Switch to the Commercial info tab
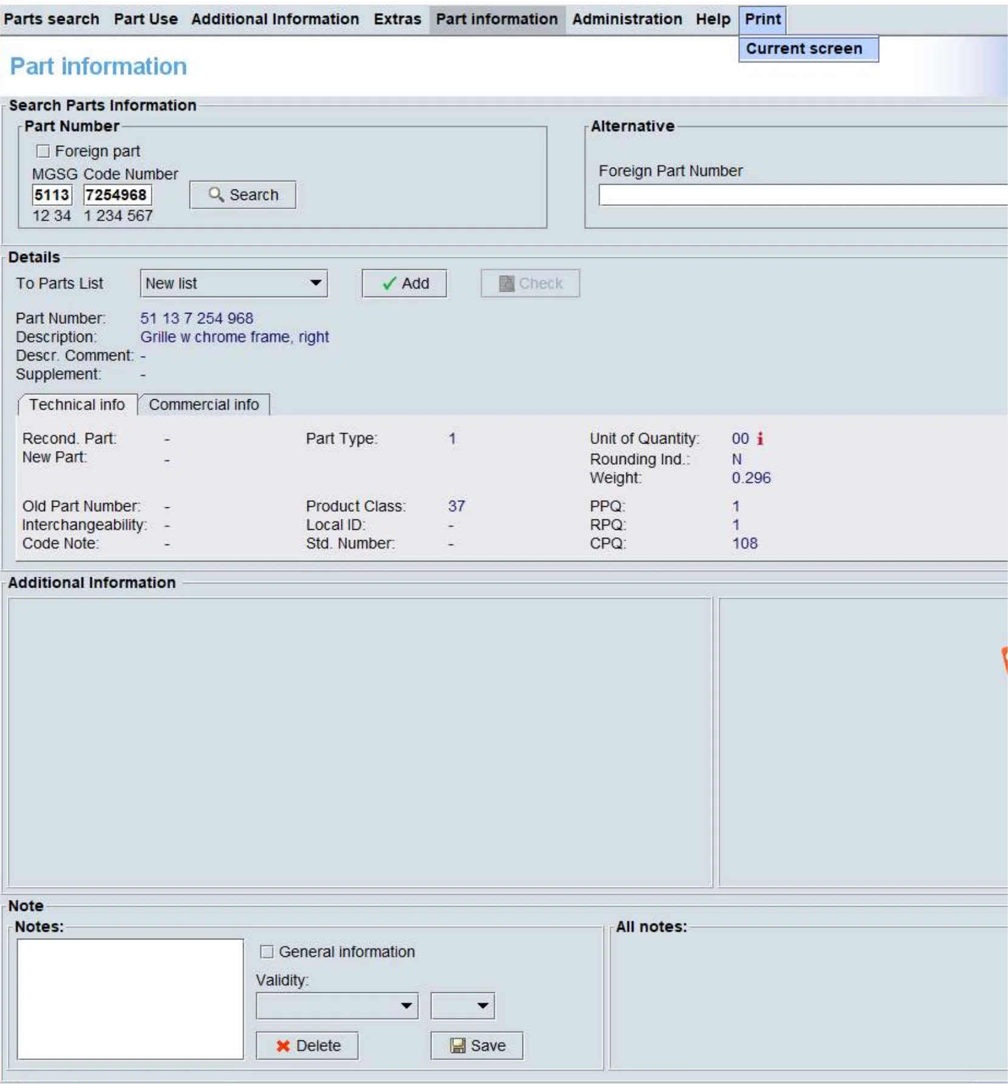 coord(204,405)
